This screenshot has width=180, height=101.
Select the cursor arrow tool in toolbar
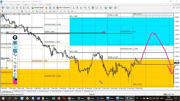tap(3, 11)
